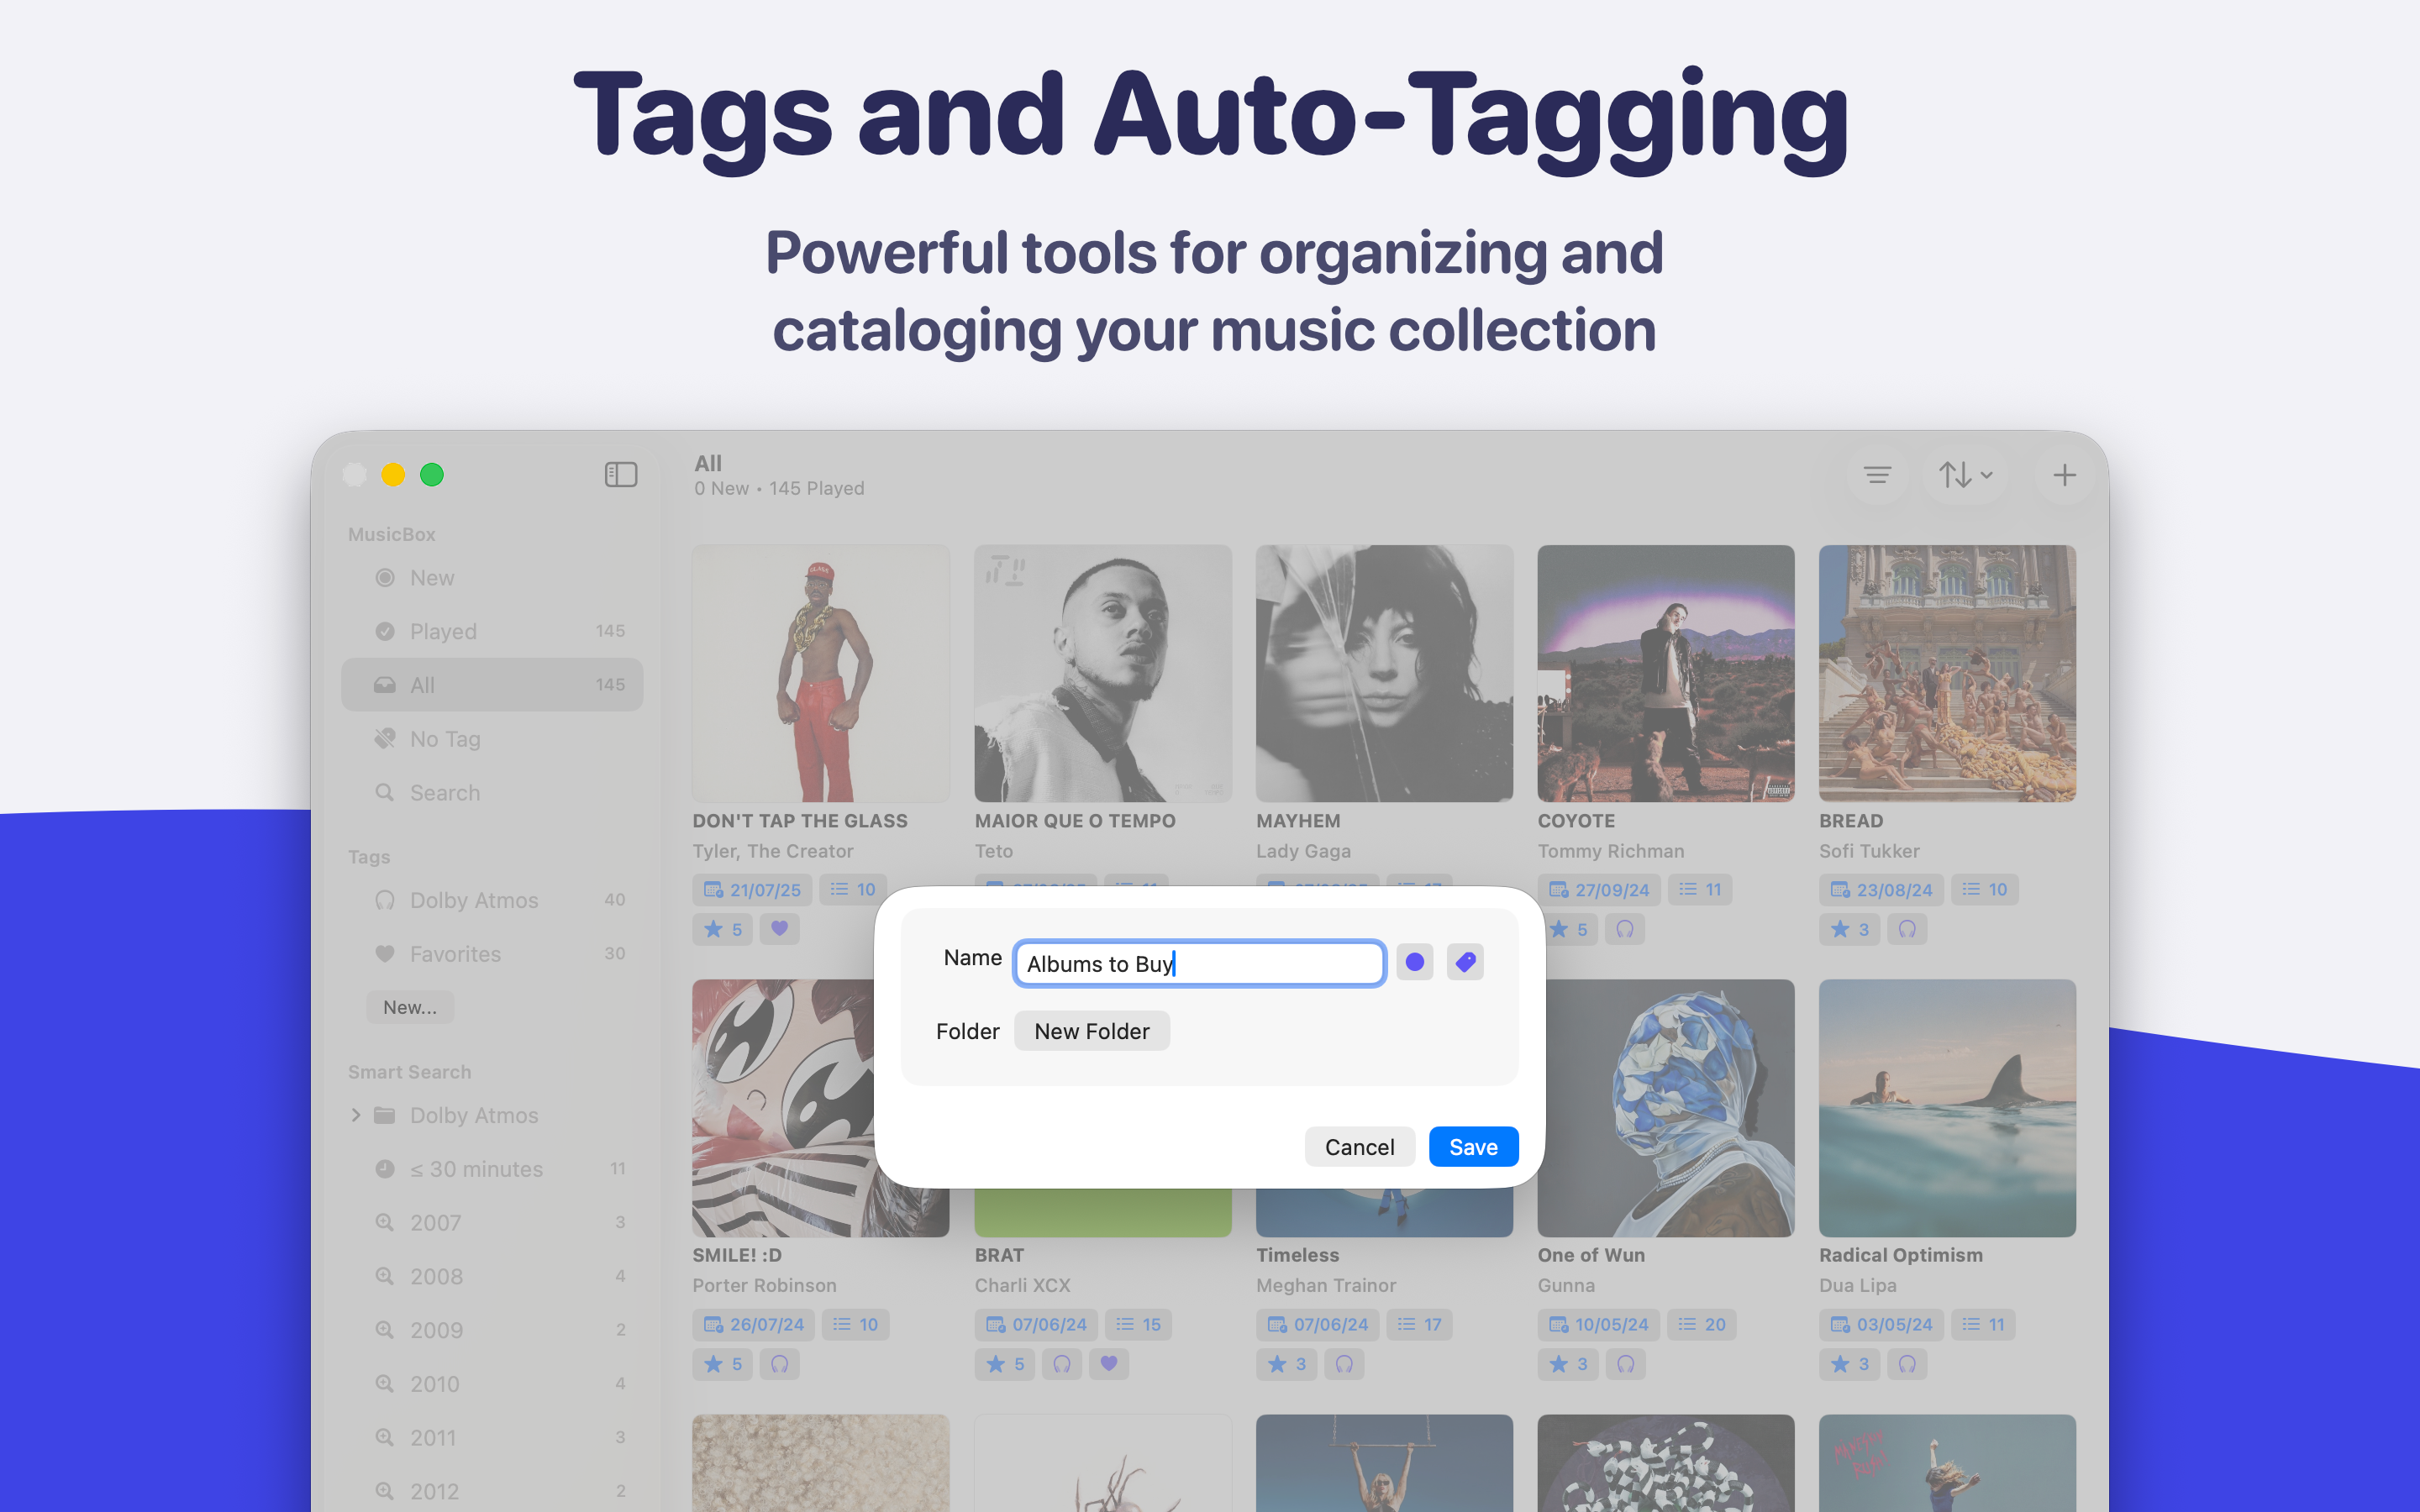The width and height of the screenshot is (2420, 1512).
Task: Open MAIOR QUE O TEMPO album cover
Action: pyautogui.click(x=1103, y=673)
